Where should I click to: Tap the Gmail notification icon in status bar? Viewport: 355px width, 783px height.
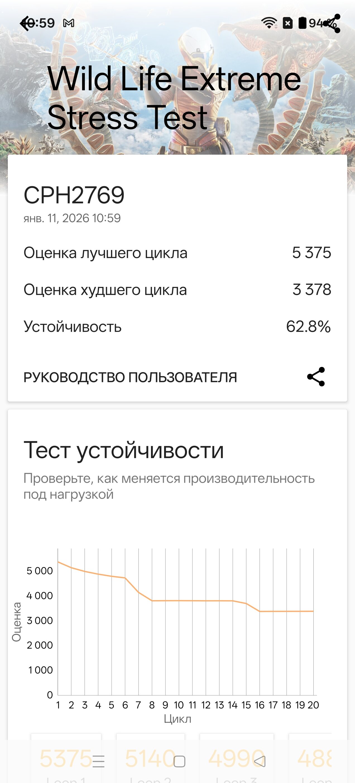(69, 23)
